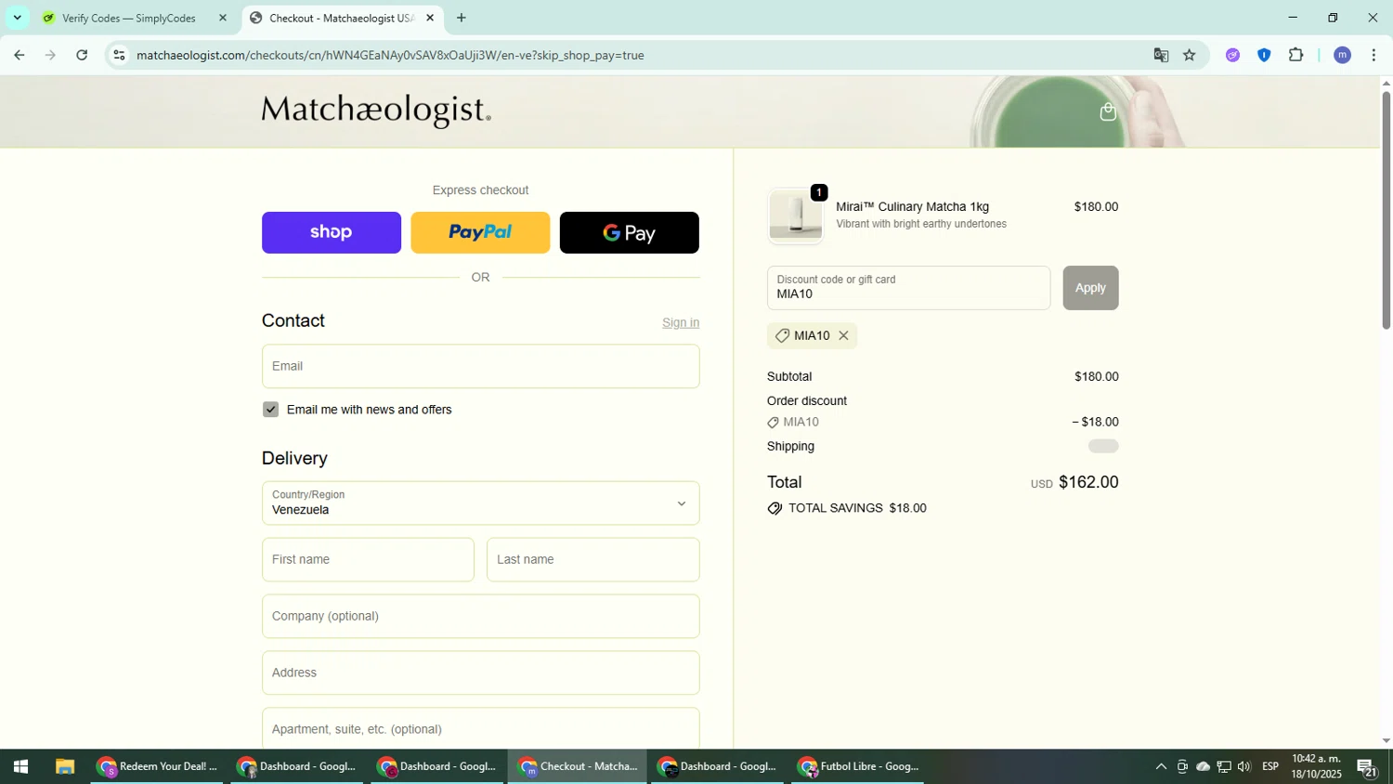Open the purple extension icon
Screen dimensions: 1393x784
[1232, 56]
